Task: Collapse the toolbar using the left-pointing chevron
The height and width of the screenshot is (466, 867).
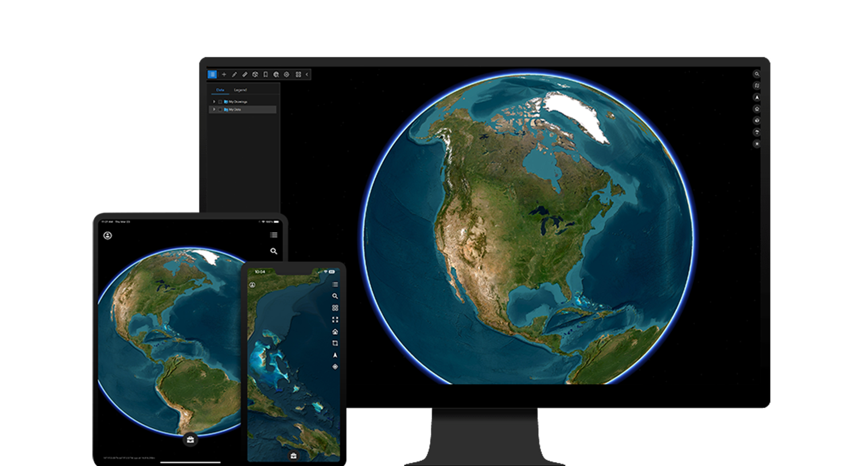Action: point(308,75)
